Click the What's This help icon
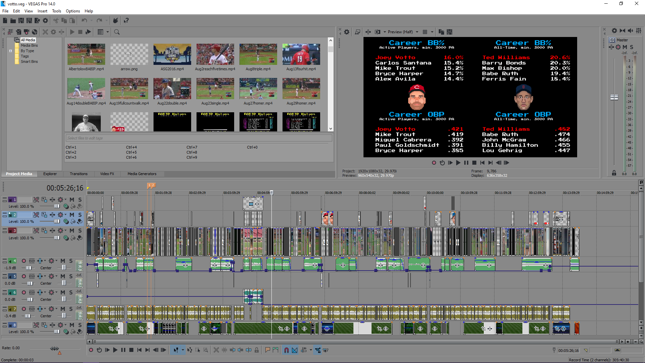645x363 pixels. (x=126, y=21)
